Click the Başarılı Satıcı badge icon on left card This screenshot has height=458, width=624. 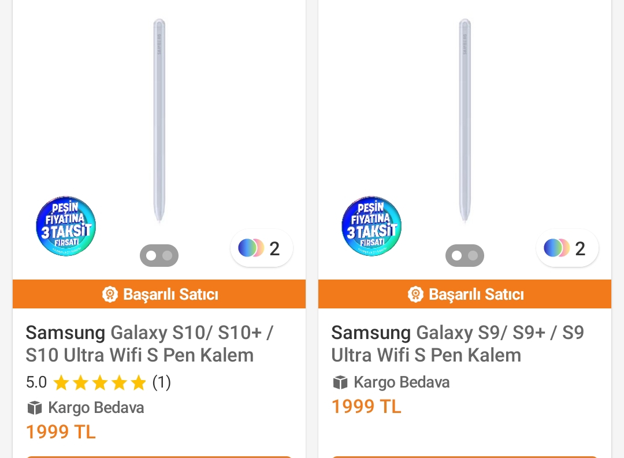click(110, 295)
